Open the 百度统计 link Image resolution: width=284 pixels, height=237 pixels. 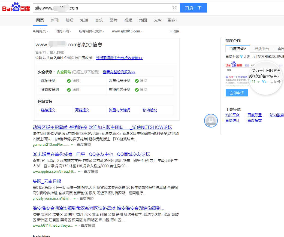232,121
